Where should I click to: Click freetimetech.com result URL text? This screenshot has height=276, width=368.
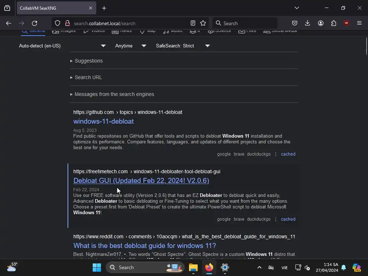[147, 171]
